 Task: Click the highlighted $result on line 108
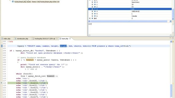click(30, 60)
